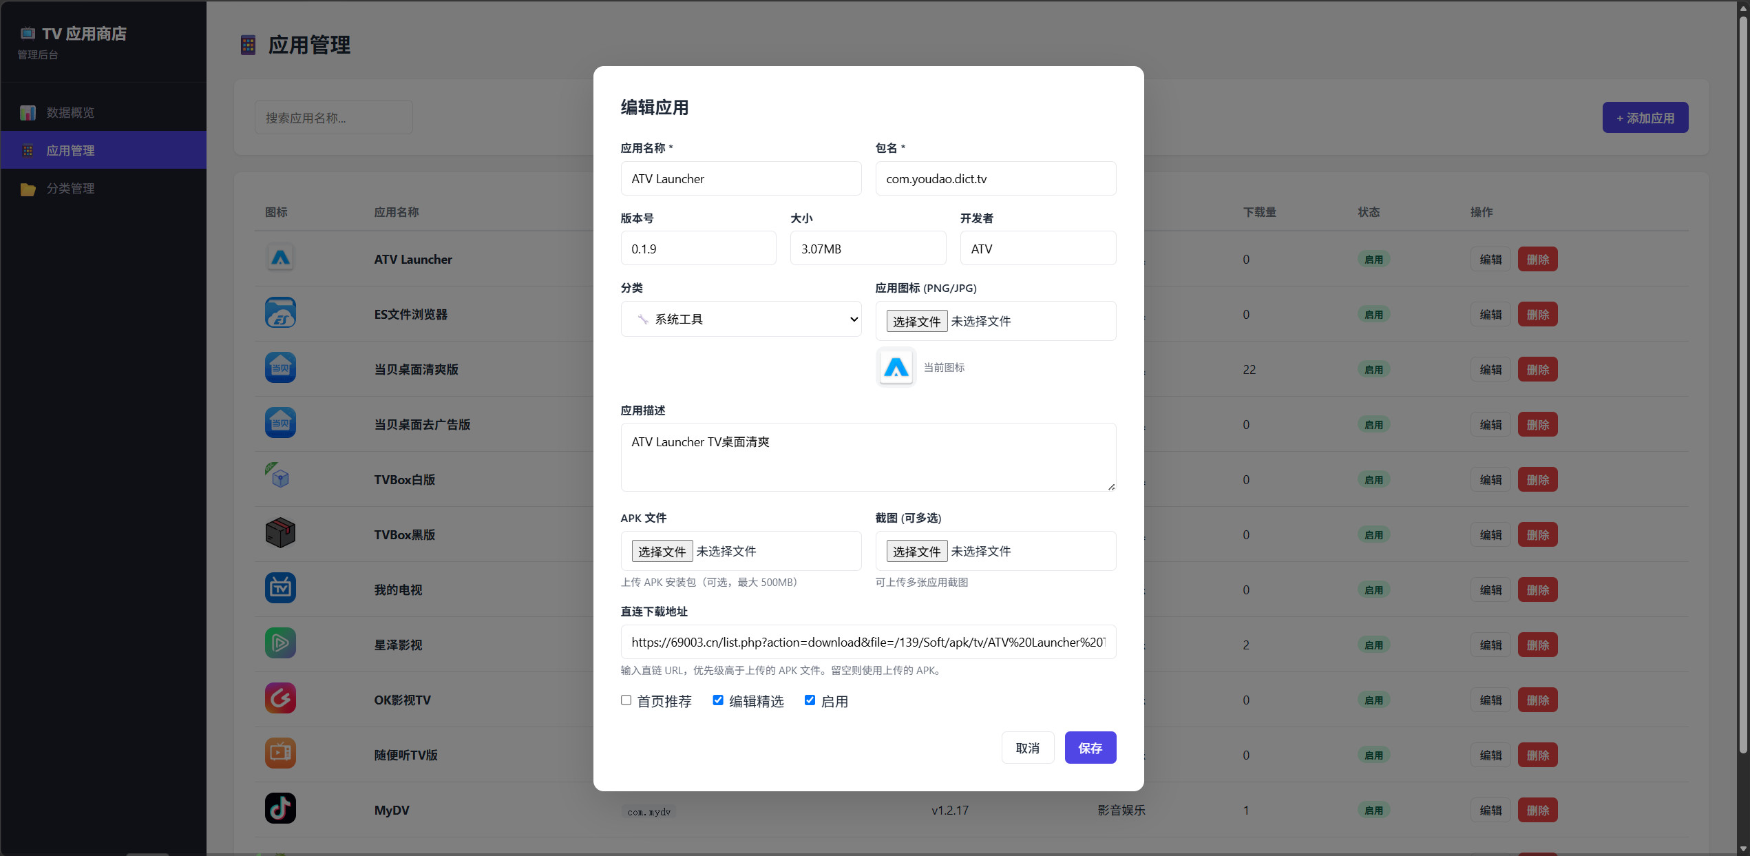
Task: Click the 应用管理 grid icon in sidebar
Action: tap(28, 150)
